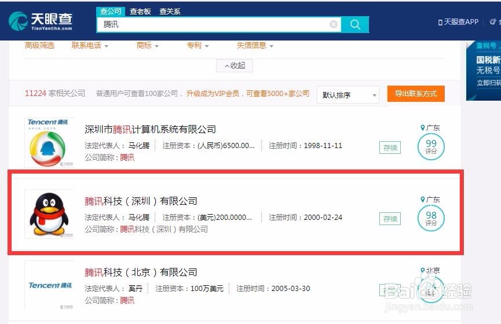Switch to the 查公司 tab
Image resolution: width=501 pixels, height=324 pixels.
tap(110, 11)
